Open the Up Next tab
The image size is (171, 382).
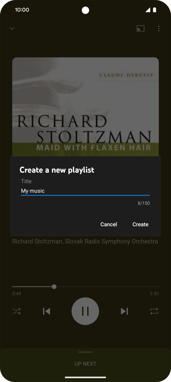[x=85, y=364]
